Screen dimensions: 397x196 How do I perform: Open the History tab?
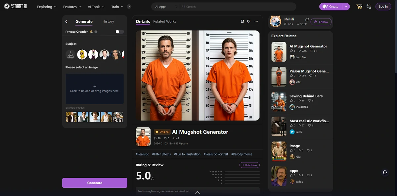108,21
